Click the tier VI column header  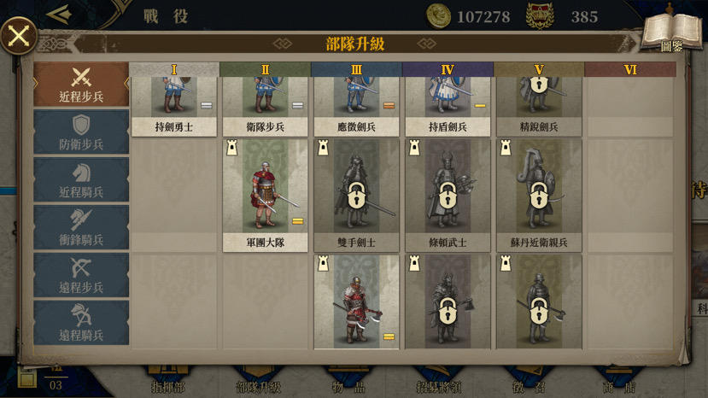pyautogui.click(x=630, y=69)
